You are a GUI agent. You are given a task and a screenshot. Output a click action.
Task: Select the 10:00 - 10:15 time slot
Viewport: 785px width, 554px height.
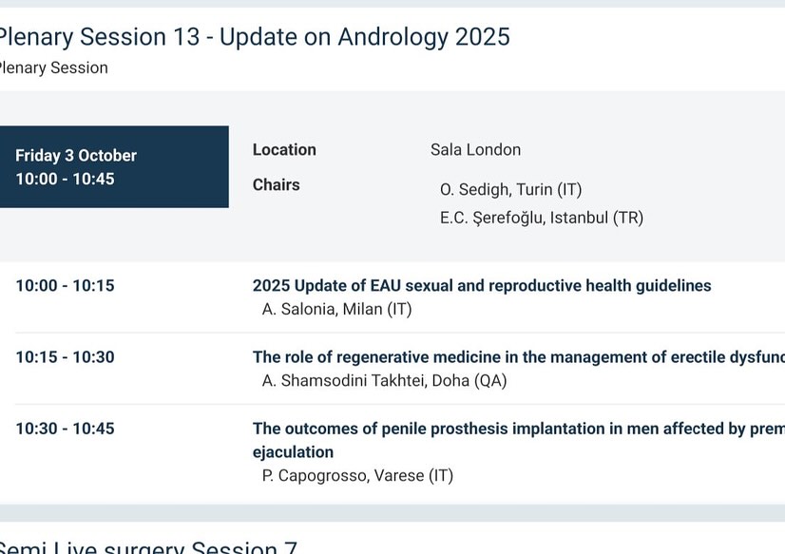[x=65, y=286]
